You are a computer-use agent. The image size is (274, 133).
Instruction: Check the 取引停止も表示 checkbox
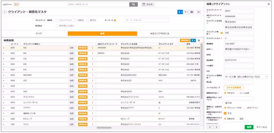coord(57,26)
